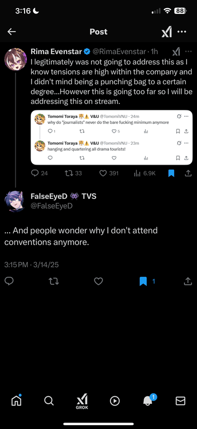Remove bookmark on Rima Evenstar's post

[171, 173]
